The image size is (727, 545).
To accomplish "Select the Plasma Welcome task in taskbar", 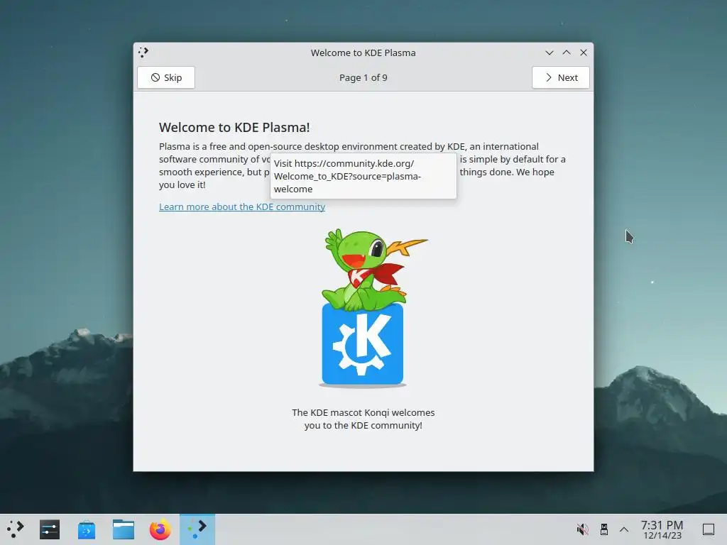I will tap(197, 529).
